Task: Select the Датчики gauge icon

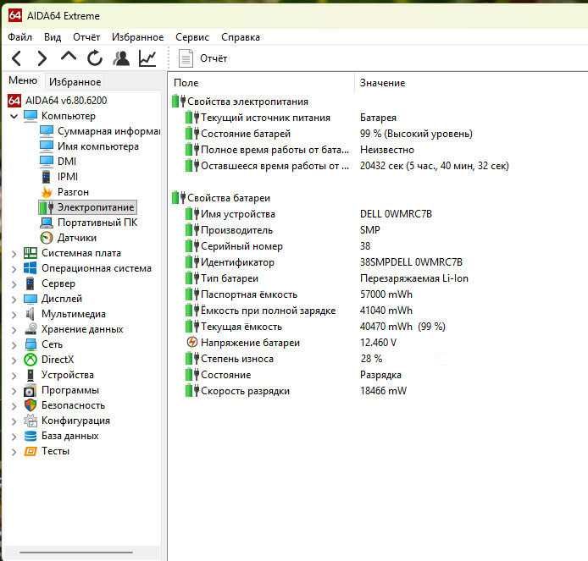Action: tap(47, 238)
